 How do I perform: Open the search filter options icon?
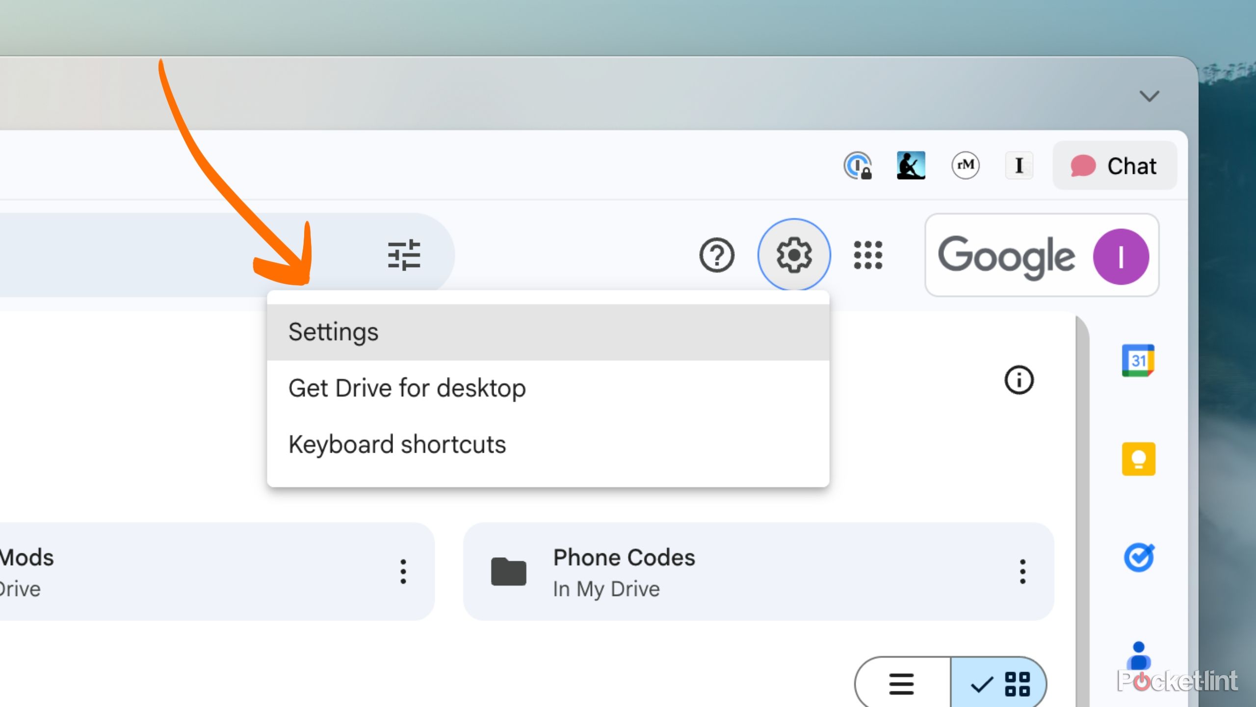point(404,255)
